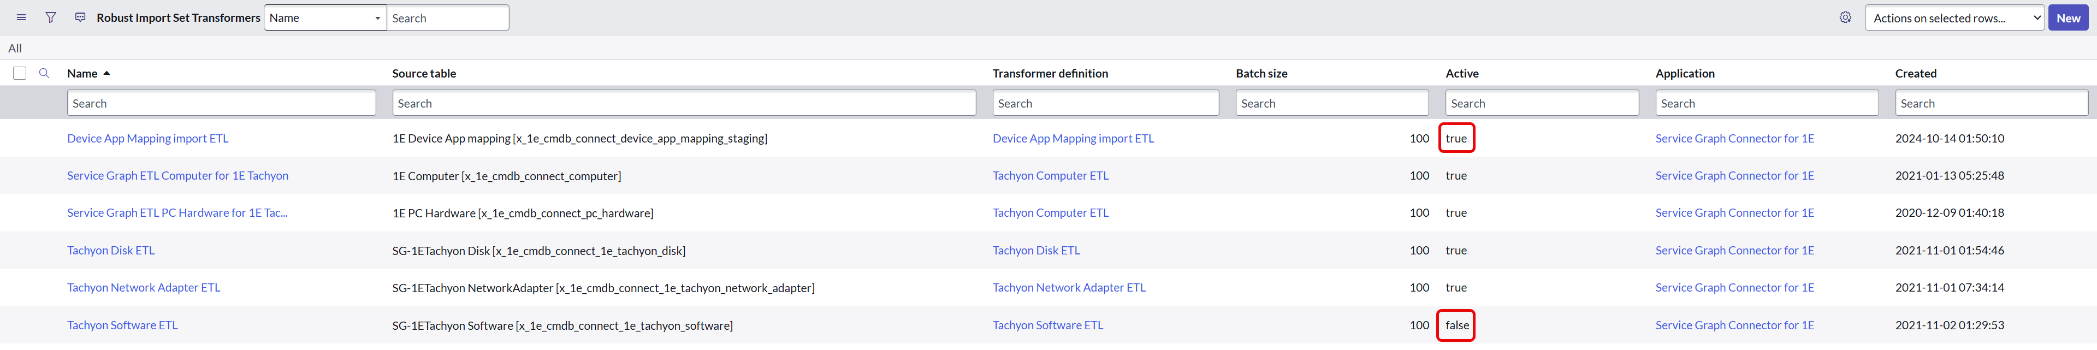
Task: Click the filter funnel icon
Action: 50,18
